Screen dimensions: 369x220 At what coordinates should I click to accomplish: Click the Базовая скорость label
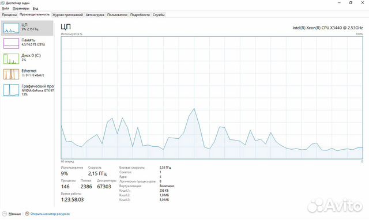coord(132,168)
